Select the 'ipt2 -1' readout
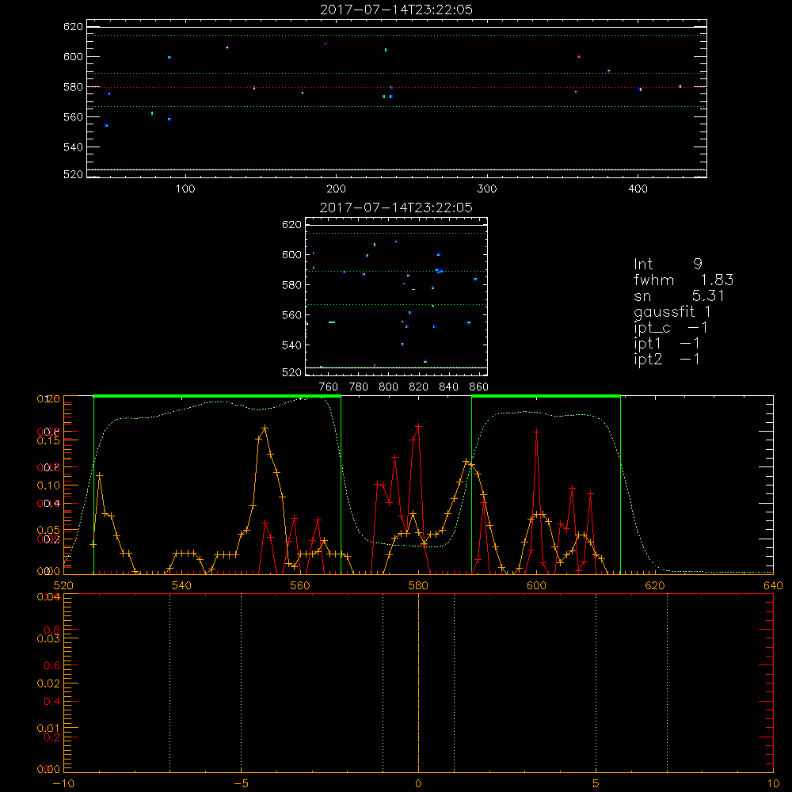 point(667,359)
